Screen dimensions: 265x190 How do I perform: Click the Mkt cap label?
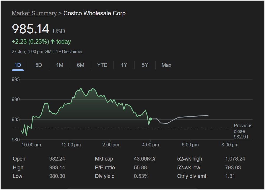104,159
